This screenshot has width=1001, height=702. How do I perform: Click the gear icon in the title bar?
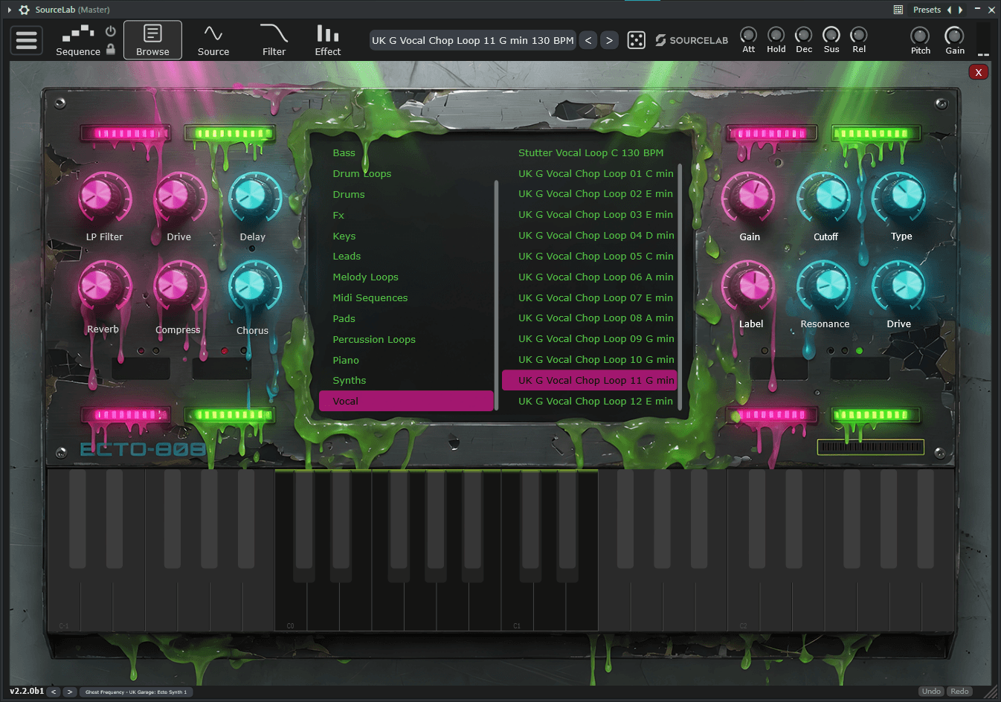[x=22, y=10]
